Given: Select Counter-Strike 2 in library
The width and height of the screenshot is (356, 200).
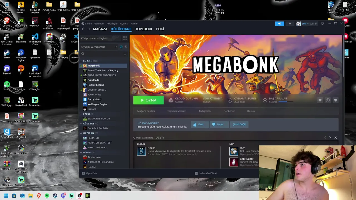Looking at the screenshot, I should (97, 90).
